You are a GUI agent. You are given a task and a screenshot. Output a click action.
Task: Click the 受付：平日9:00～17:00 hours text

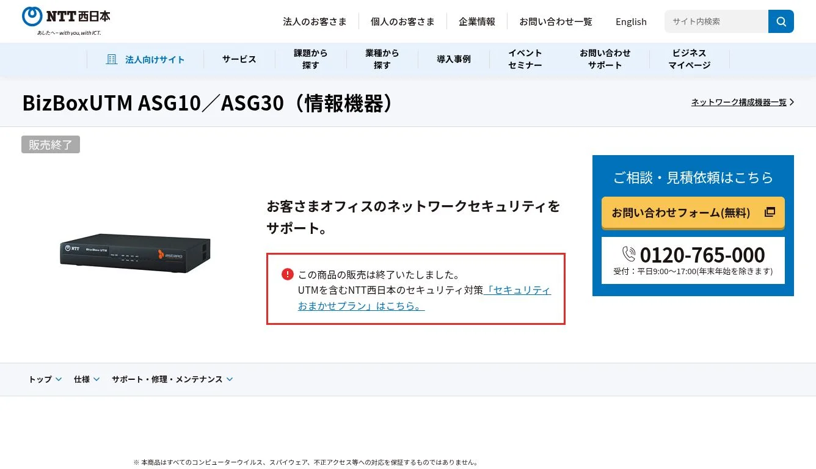(x=693, y=271)
